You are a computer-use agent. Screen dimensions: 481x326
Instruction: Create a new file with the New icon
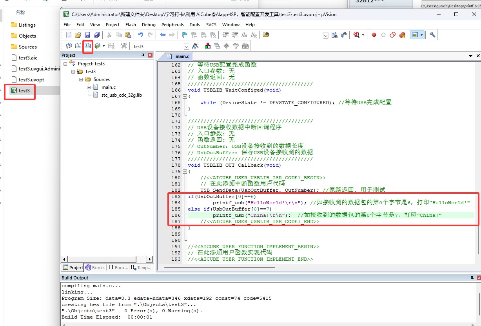pos(69,35)
